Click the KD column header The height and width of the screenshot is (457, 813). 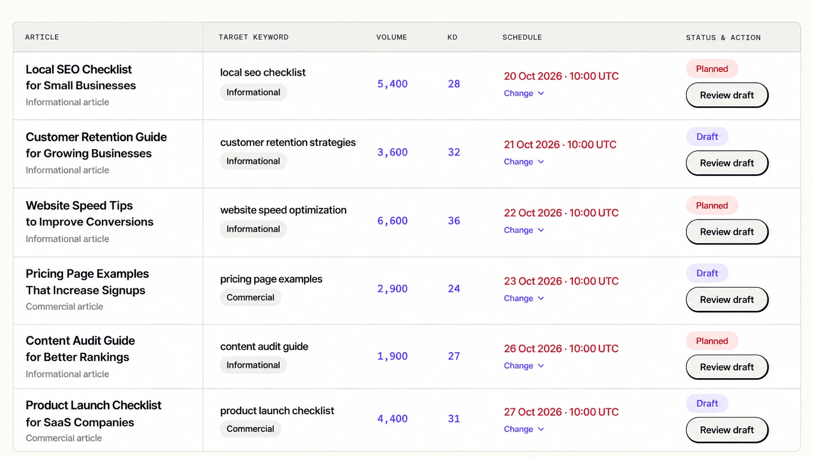pyautogui.click(x=452, y=37)
